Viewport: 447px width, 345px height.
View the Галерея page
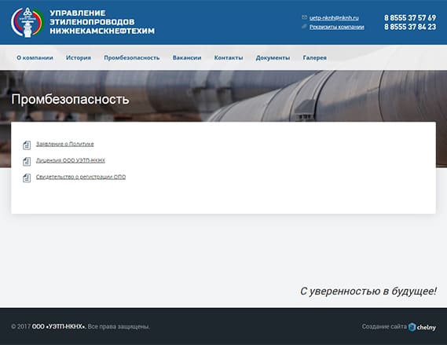point(314,57)
